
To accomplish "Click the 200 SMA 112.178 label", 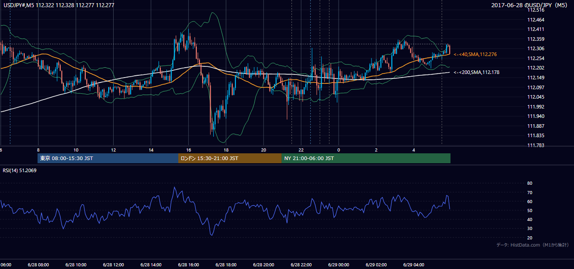I will click(477, 72).
